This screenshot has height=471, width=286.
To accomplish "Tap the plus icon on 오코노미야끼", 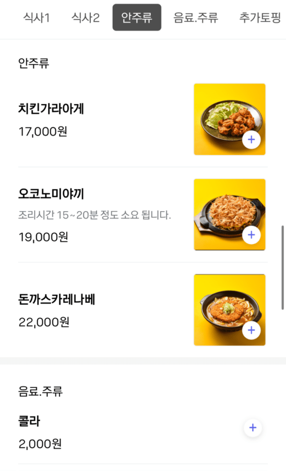I will [251, 235].
